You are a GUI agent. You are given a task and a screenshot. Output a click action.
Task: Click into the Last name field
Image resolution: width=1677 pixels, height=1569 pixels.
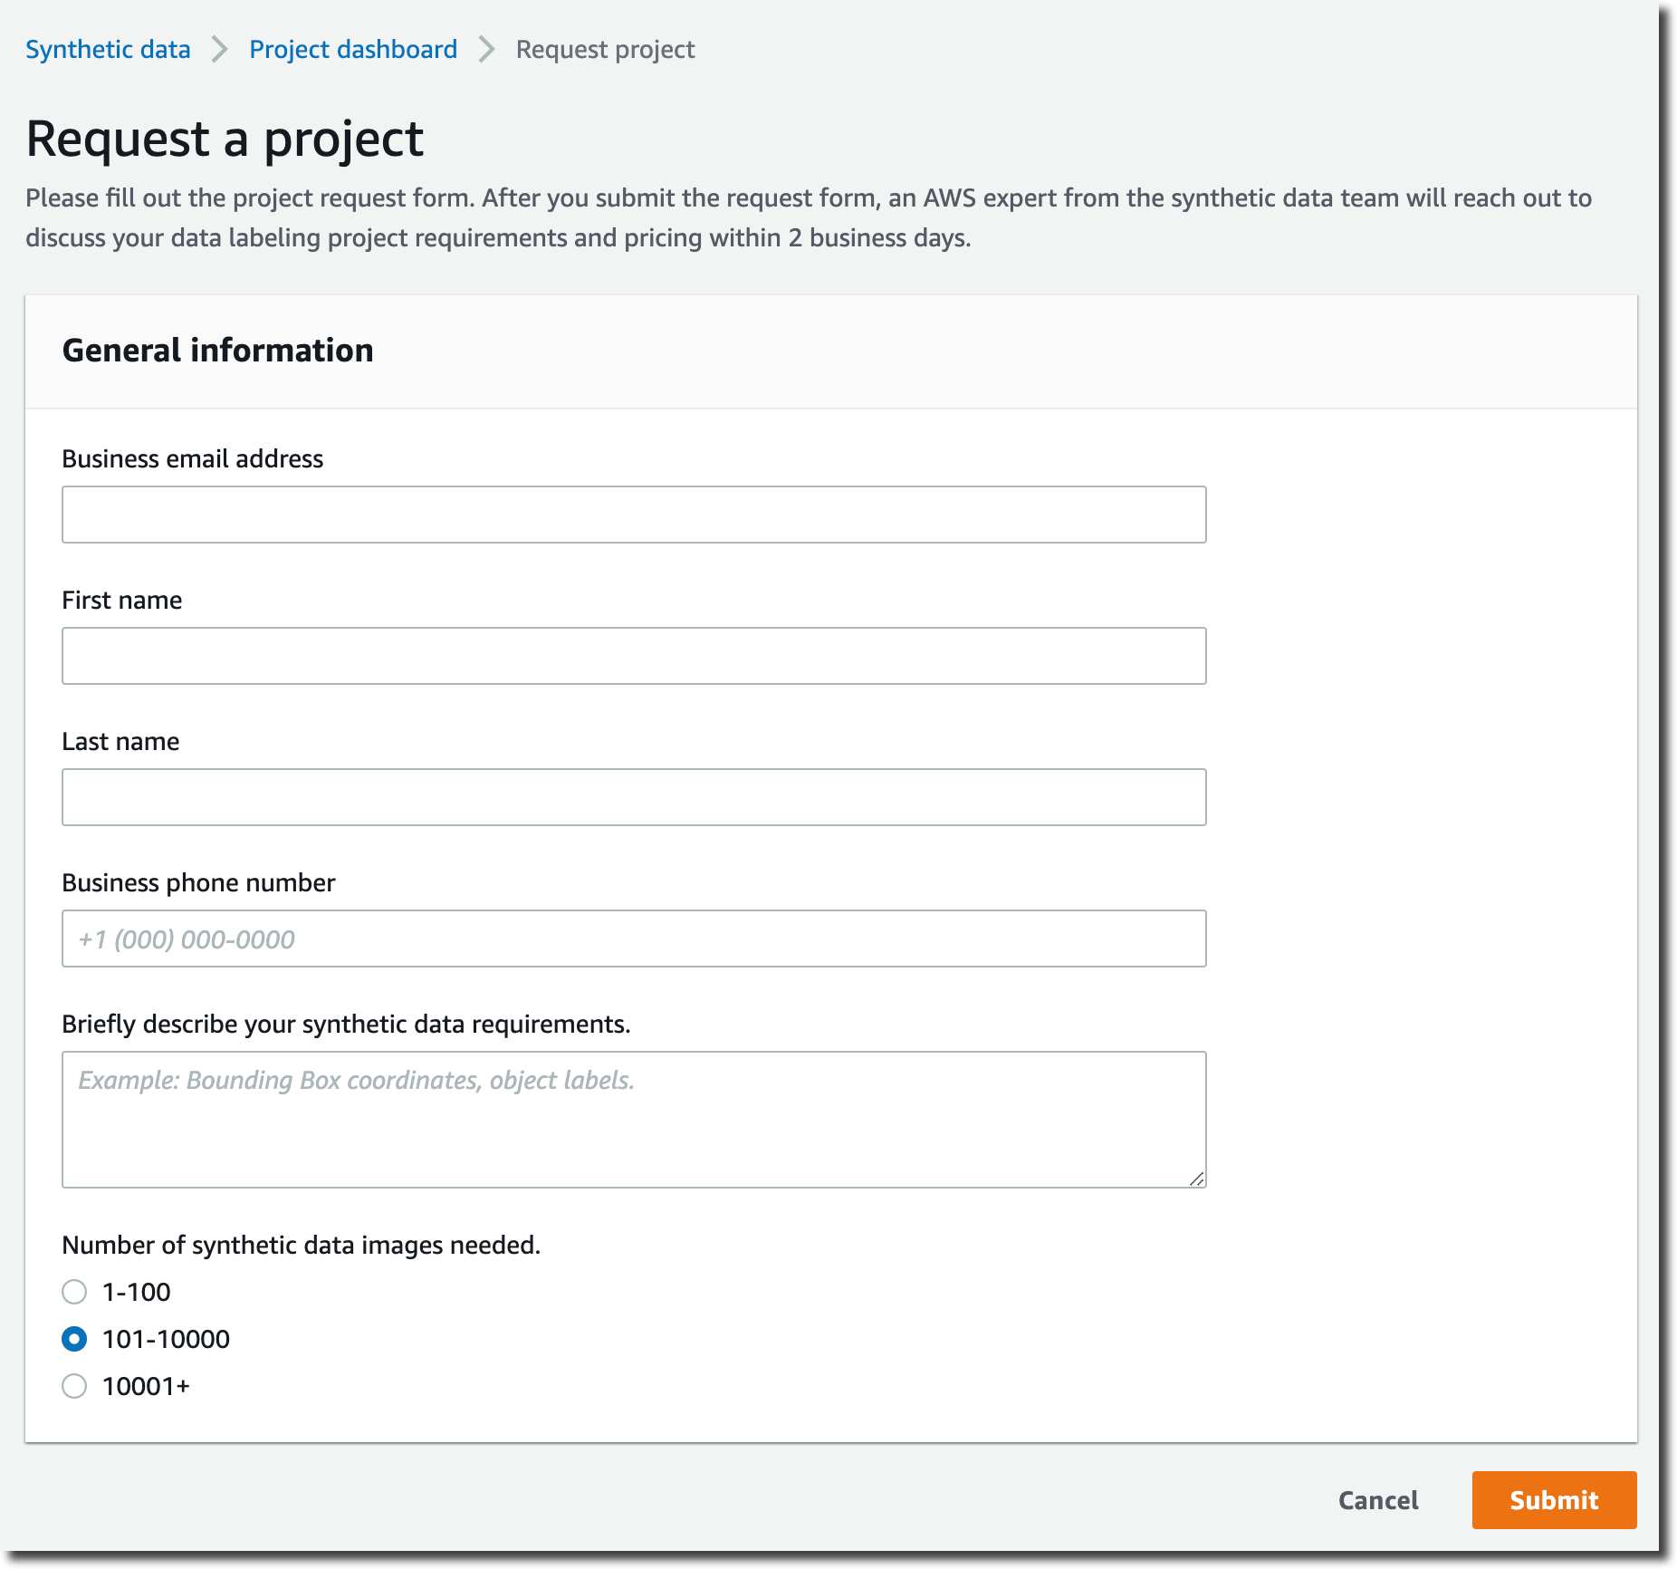point(634,797)
